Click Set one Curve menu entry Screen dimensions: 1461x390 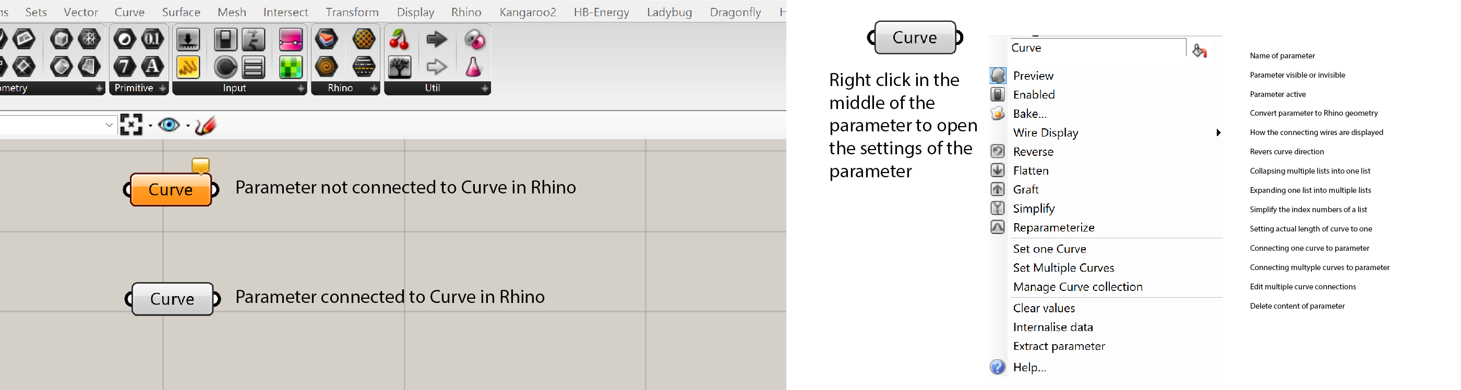coord(1049,249)
